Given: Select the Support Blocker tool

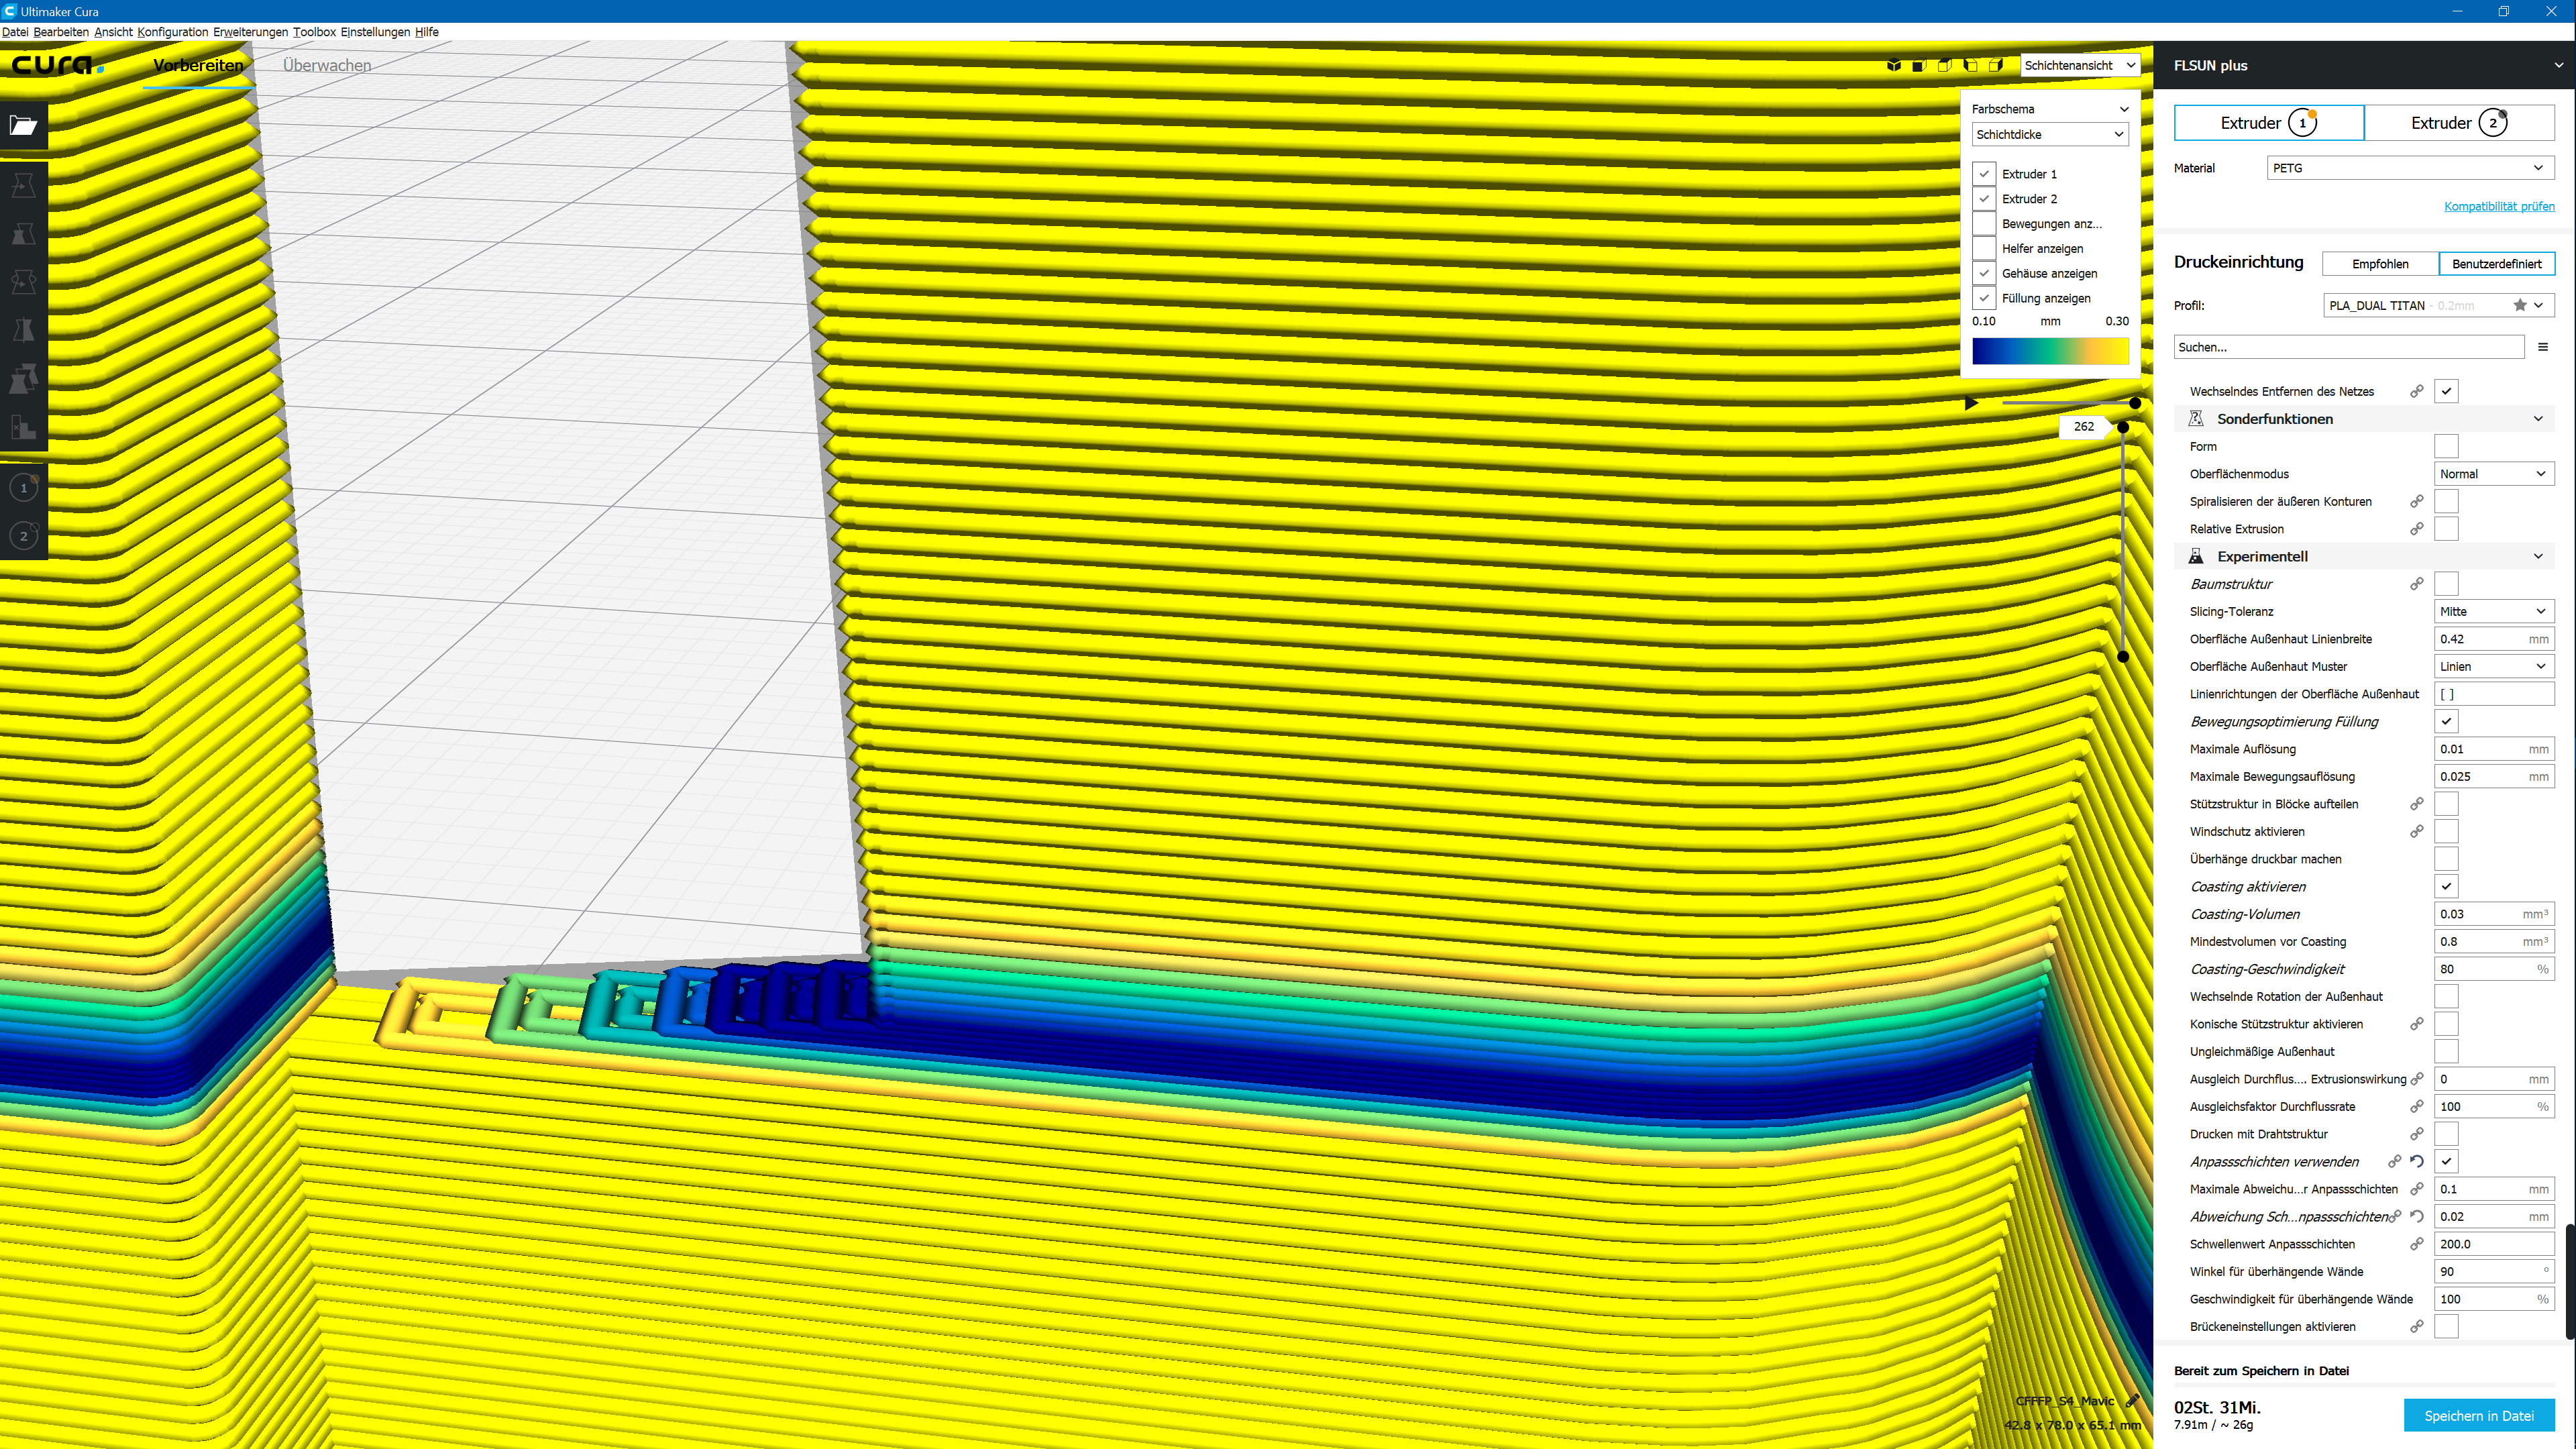Looking at the screenshot, I should [x=24, y=426].
